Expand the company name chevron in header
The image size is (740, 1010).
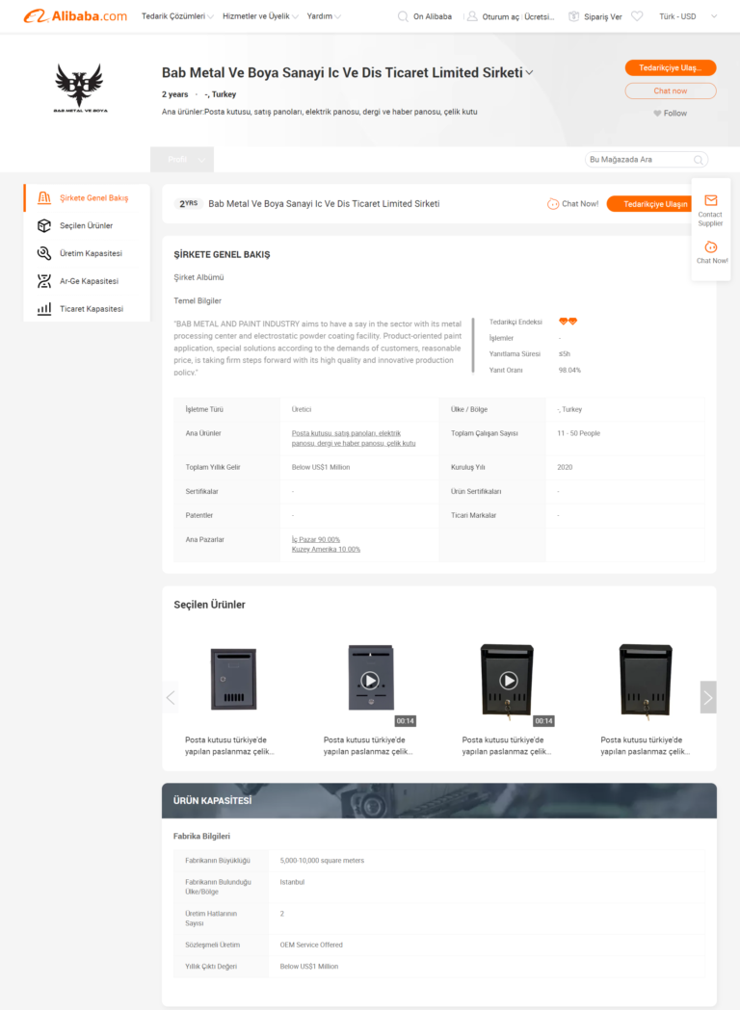point(529,73)
